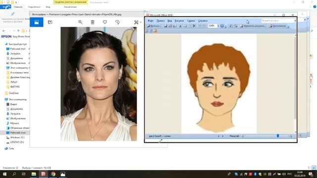
Task: Switch to large icons view in Explorer status bar
Action: click(314, 168)
